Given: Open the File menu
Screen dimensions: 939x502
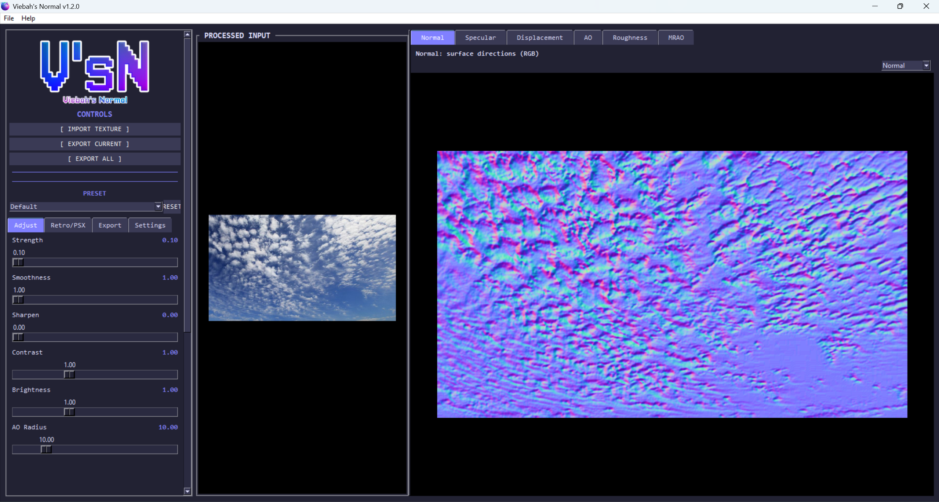Looking at the screenshot, I should [x=9, y=18].
